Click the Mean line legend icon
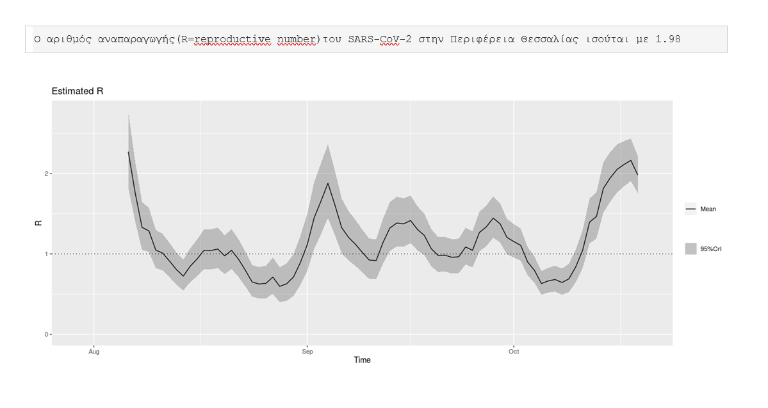Image resolution: width=768 pixels, height=408 pixels. (690, 209)
